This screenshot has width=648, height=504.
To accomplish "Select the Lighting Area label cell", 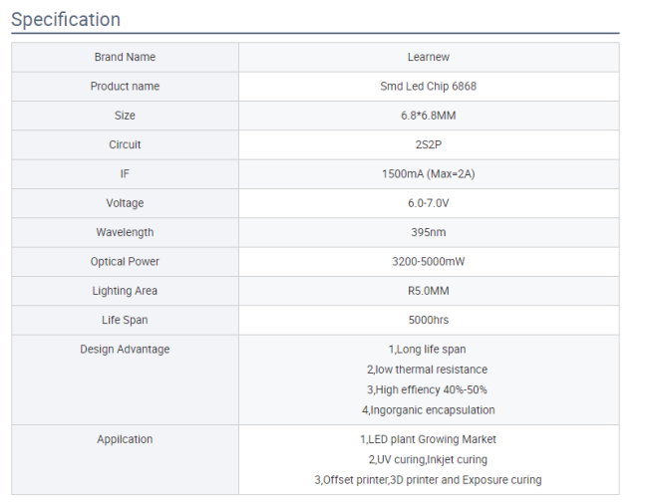I will pyautogui.click(x=125, y=291).
